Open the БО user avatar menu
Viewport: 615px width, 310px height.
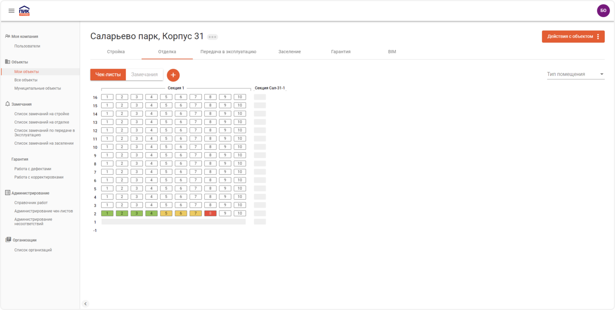(603, 11)
